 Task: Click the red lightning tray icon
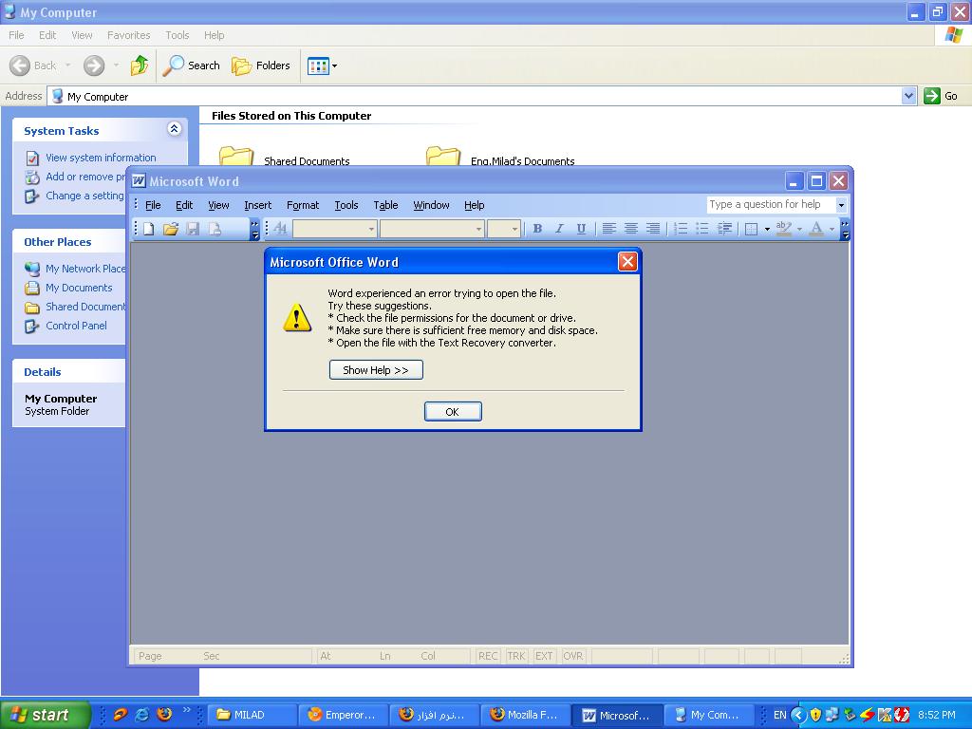pos(868,715)
